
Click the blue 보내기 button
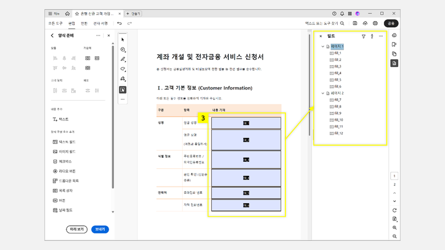(100, 229)
